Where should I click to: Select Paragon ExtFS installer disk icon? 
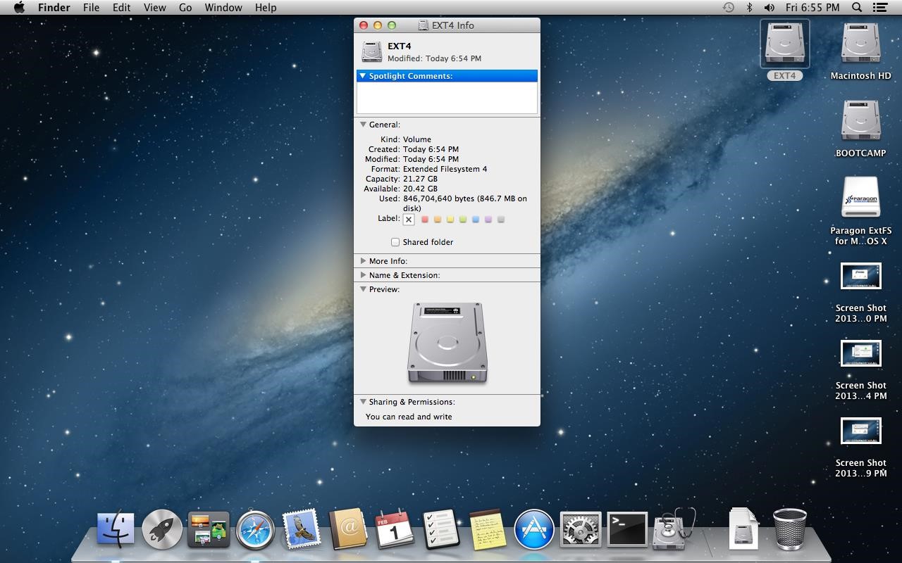pos(860,198)
